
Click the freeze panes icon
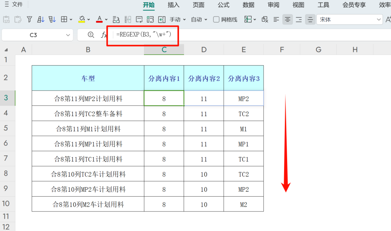[248, 19]
